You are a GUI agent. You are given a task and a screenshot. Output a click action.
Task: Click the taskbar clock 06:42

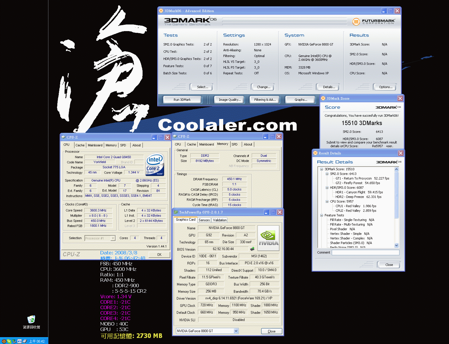(x=37, y=341)
